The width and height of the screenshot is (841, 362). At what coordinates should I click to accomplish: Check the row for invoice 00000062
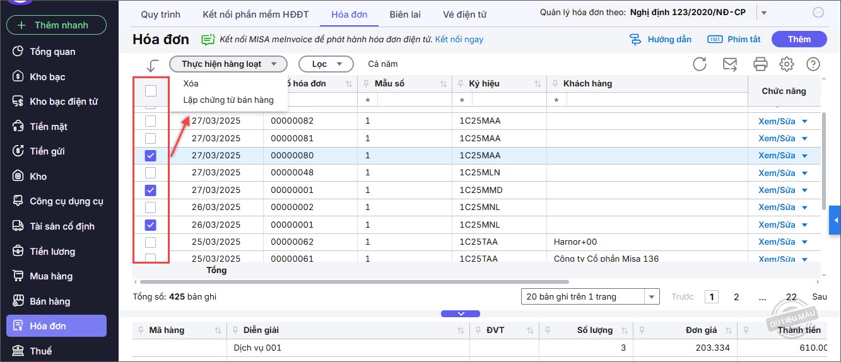pyautogui.click(x=151, y=242)
